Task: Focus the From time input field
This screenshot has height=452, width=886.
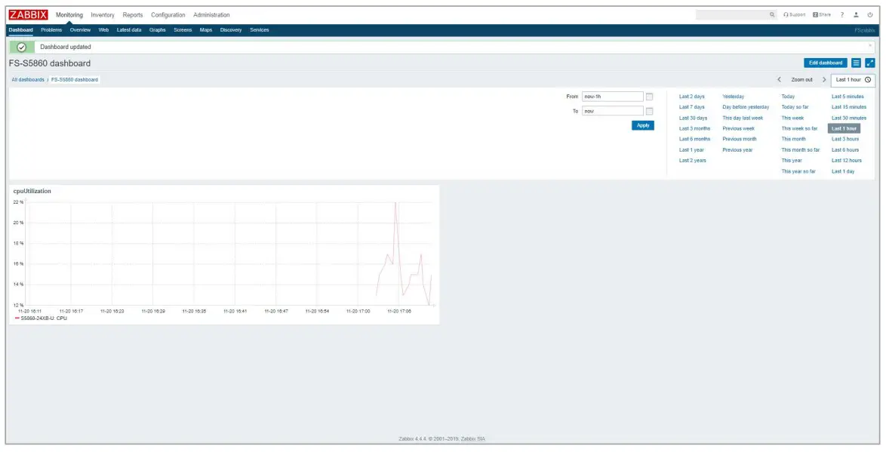Action: [x=613, y=97]
